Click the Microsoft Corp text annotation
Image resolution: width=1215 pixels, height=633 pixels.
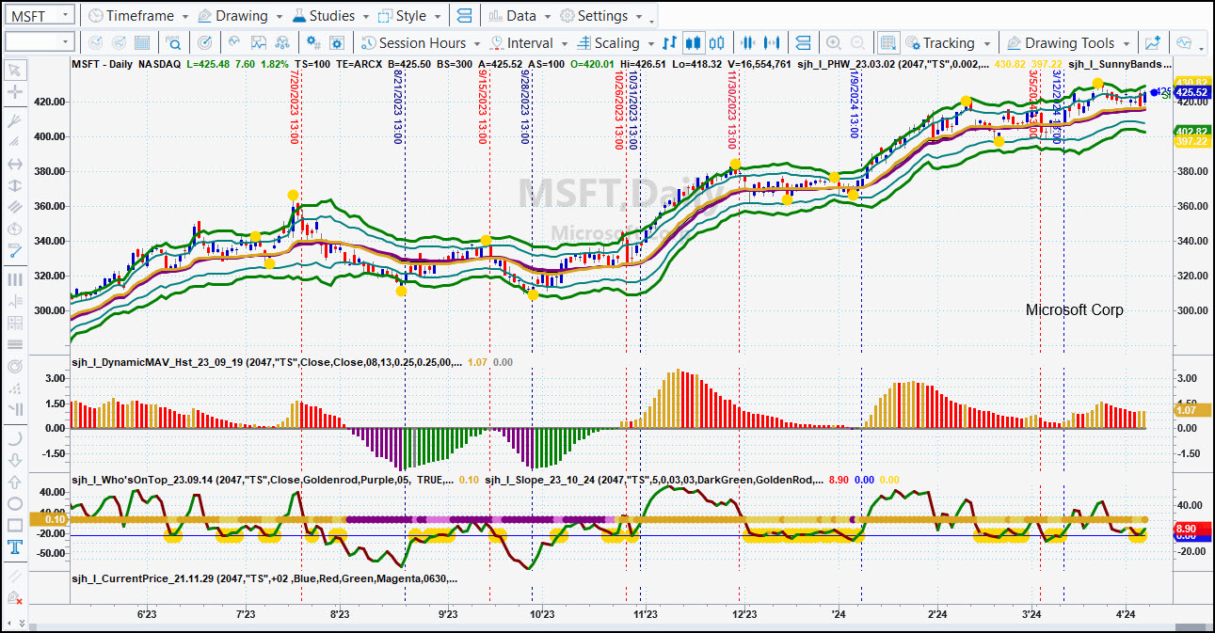tap(1074, 309)
